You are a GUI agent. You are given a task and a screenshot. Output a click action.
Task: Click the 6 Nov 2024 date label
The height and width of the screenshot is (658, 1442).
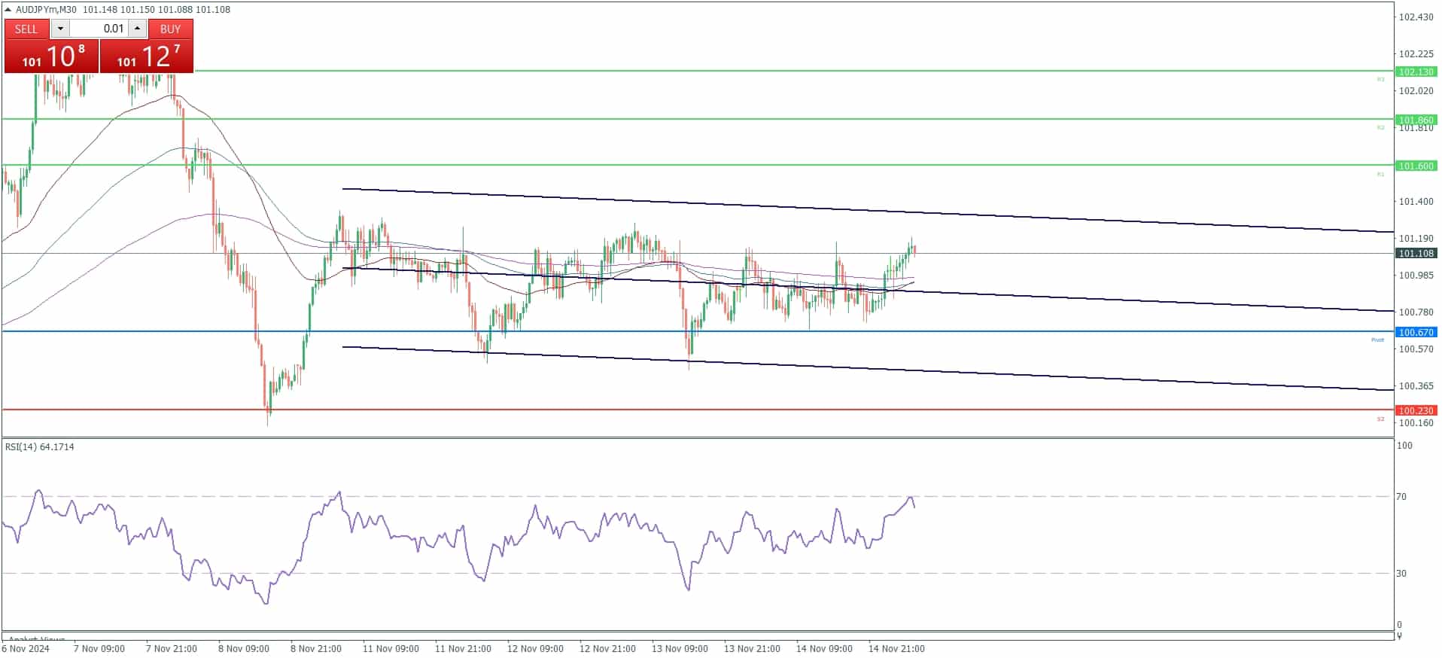tap(26, 648)
